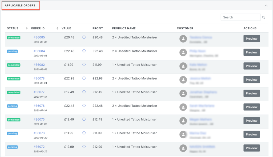The height and width of the screenshot is (157, 273).
Task: Click the search magnifier icon
Action: (x=263, y=17)
